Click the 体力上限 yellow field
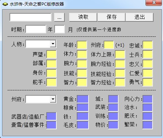Screen dimensions: 163x138 tap(120, 54)
